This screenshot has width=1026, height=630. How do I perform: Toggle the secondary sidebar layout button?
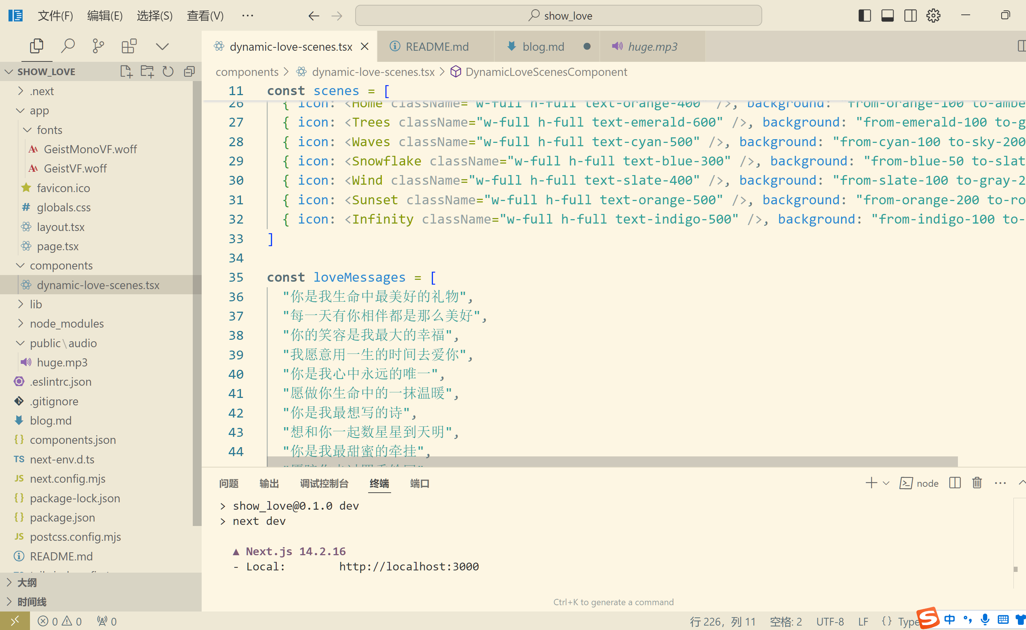click(910, 16)
